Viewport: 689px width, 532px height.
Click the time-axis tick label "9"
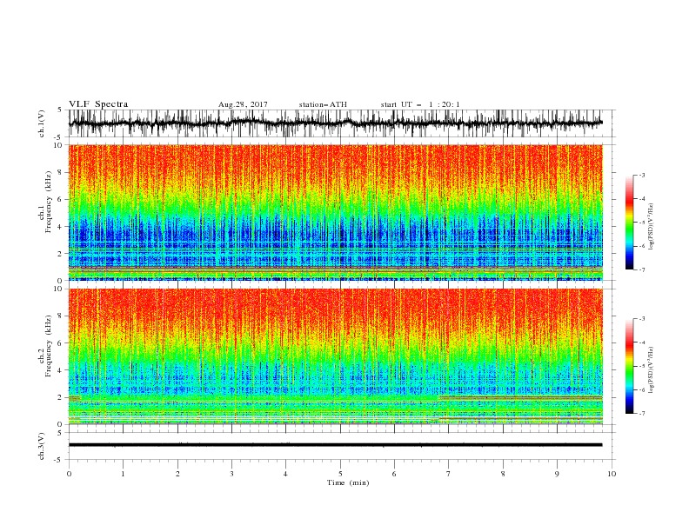tap(557, 474)
